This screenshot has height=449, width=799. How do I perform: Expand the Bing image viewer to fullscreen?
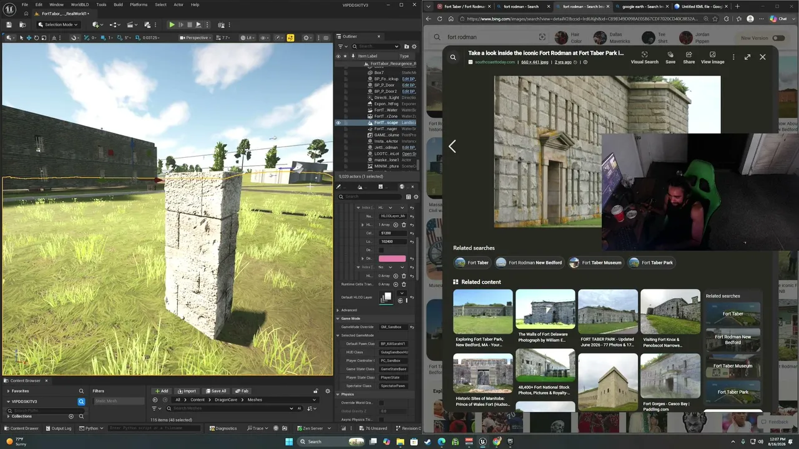coord(747,57)
